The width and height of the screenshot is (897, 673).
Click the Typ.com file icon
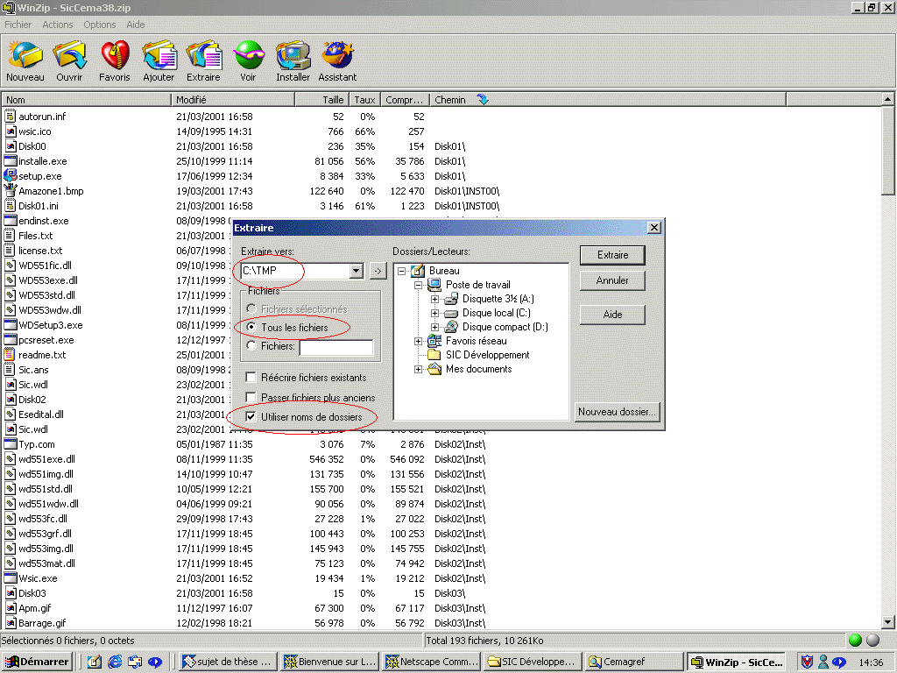[10, 443]
